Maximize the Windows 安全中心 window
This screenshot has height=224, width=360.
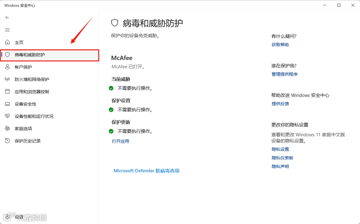pyautogui.click(x=339, y=5)
